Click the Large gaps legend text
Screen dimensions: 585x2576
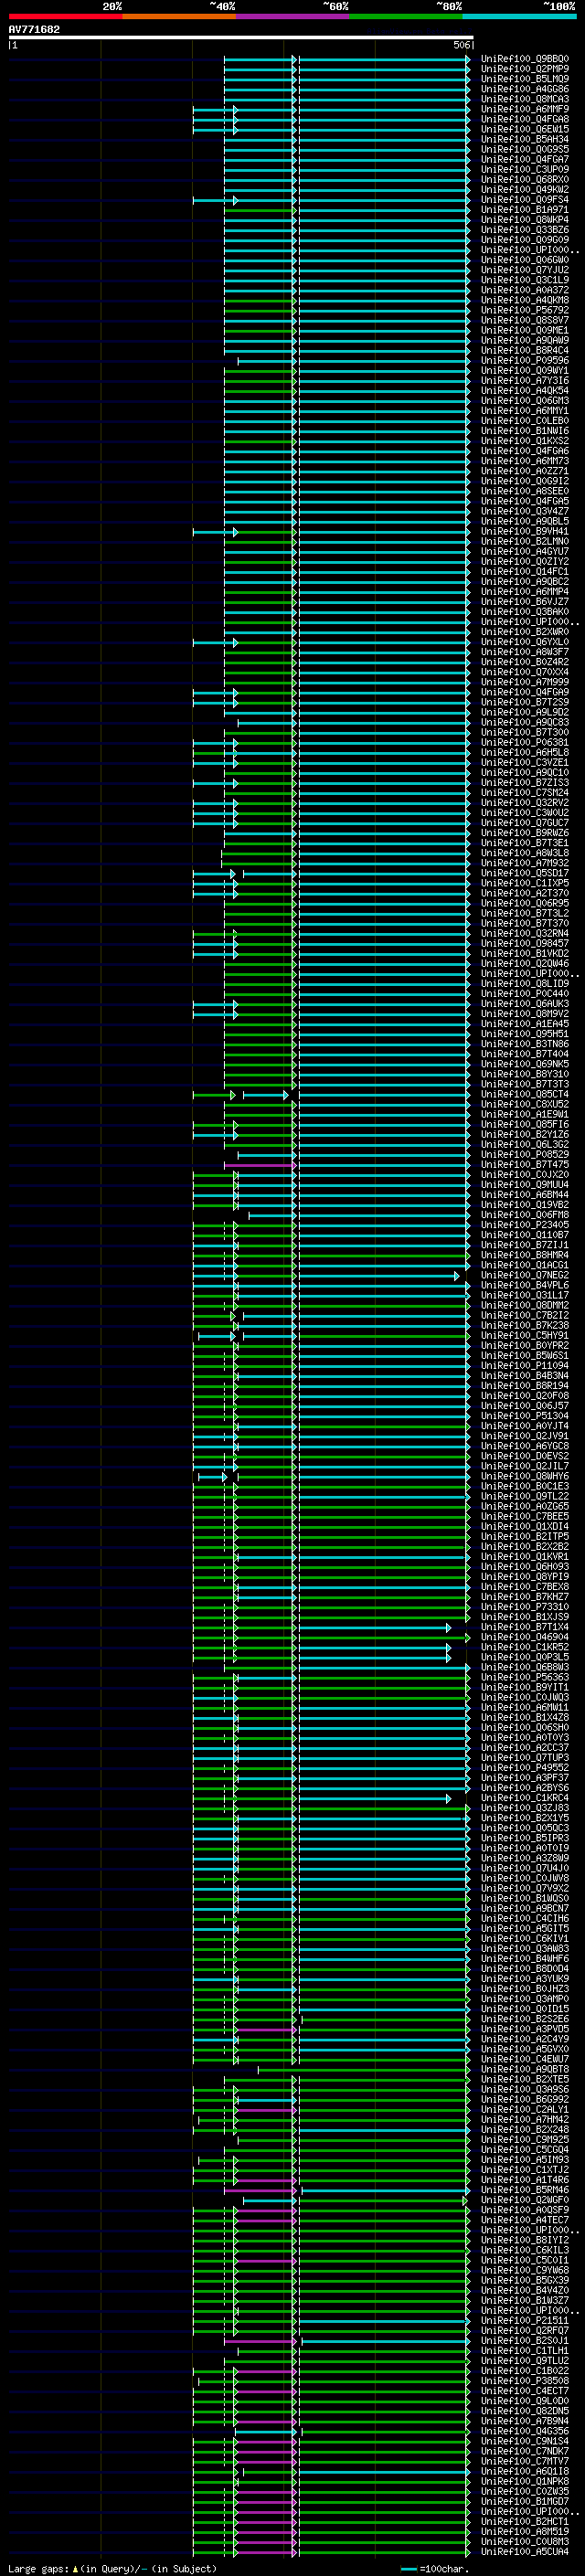112,2568
